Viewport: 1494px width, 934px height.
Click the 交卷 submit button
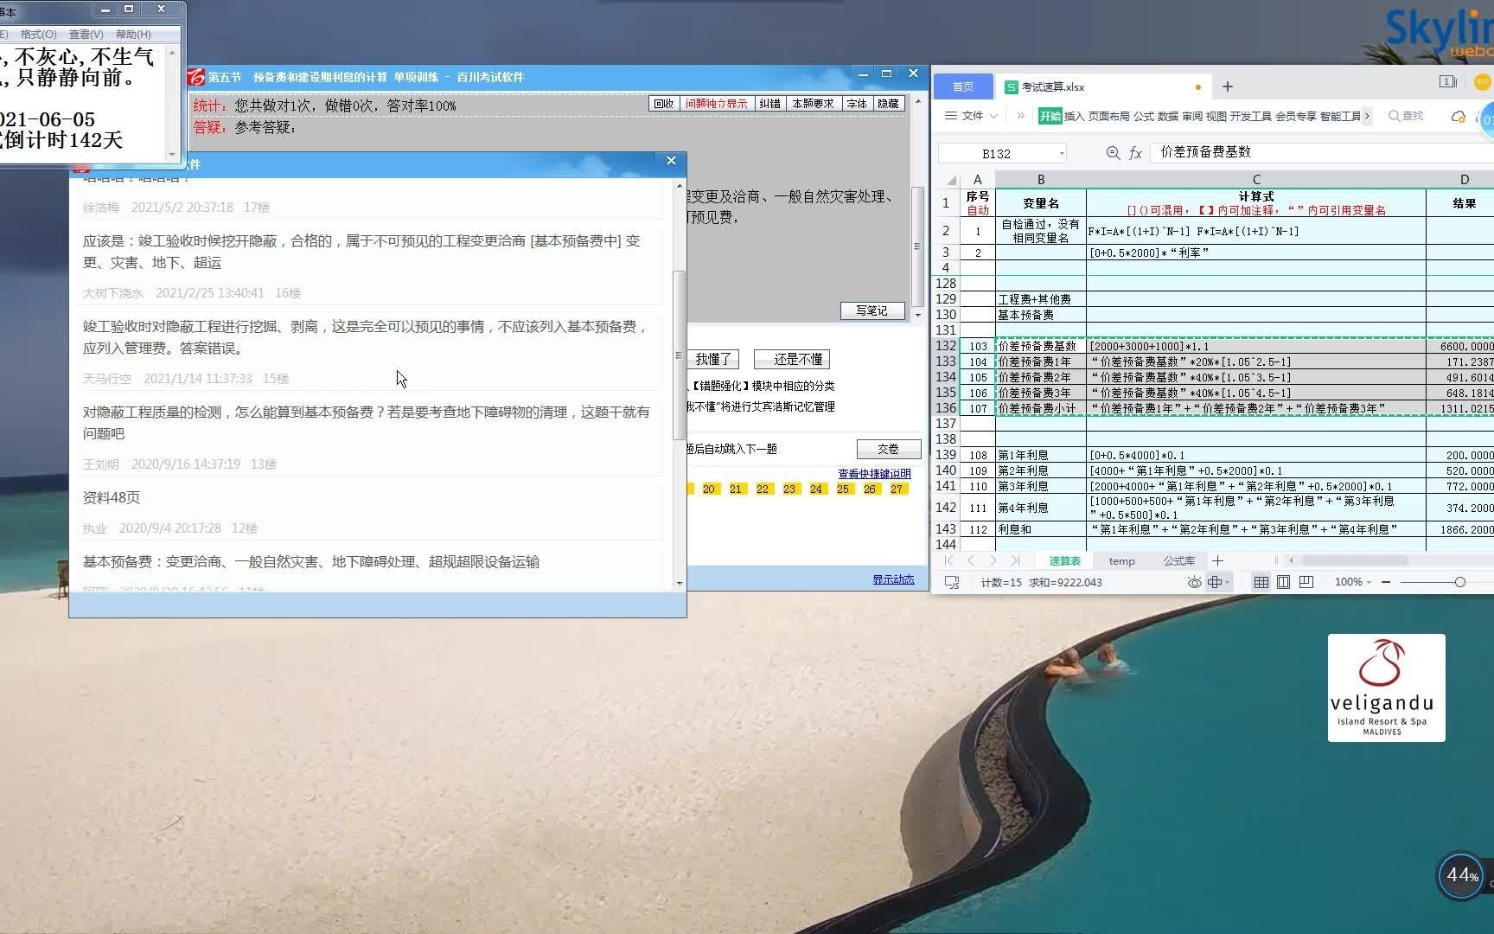[x=888, y=449]
